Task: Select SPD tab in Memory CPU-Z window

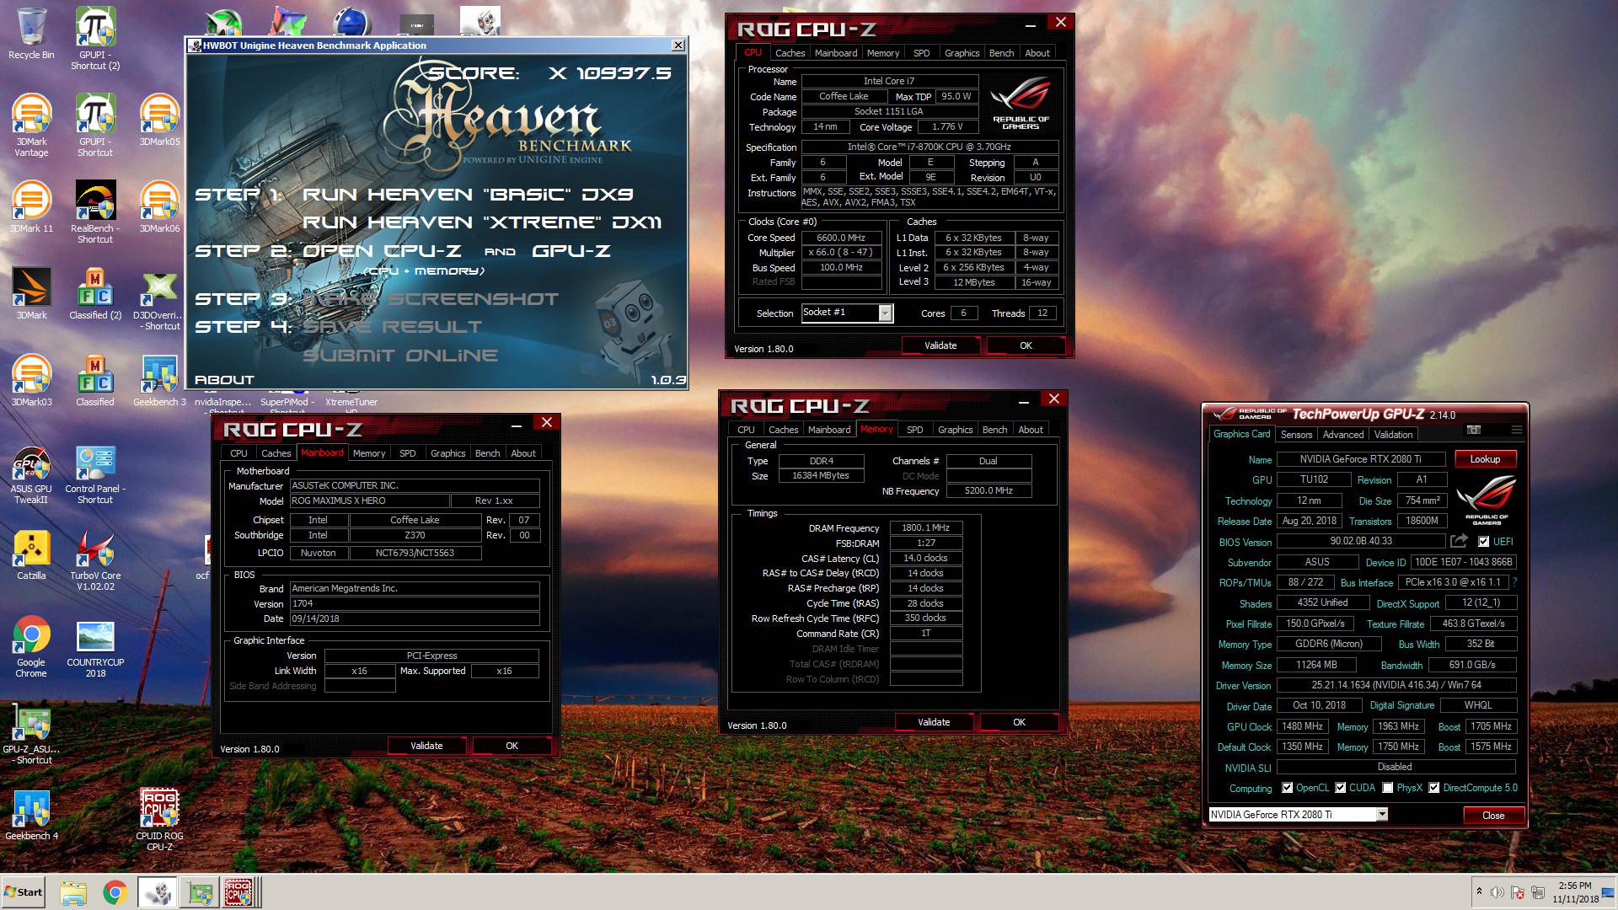Action: (x=914, y=430)
